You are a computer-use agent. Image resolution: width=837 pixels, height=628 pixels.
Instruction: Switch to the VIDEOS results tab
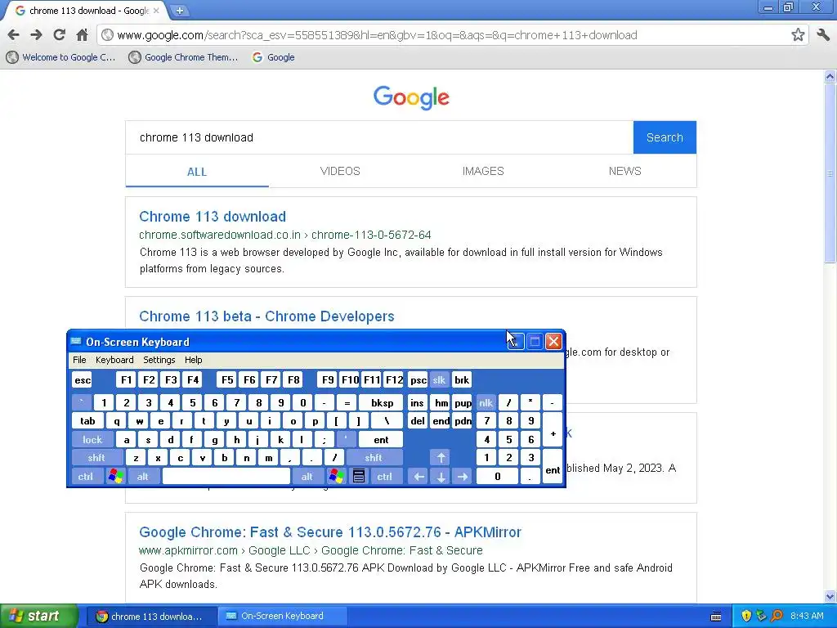point(340,171)
